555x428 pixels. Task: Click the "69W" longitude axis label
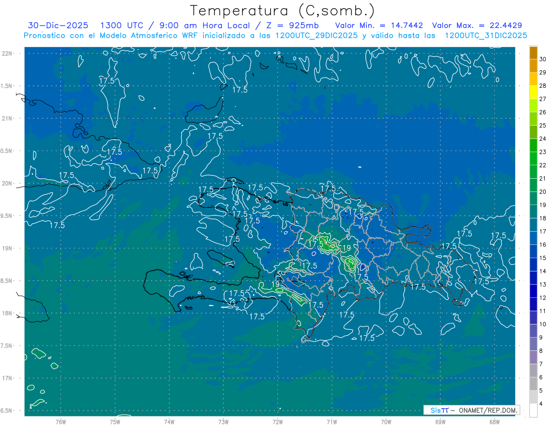(x=440, y=422)
